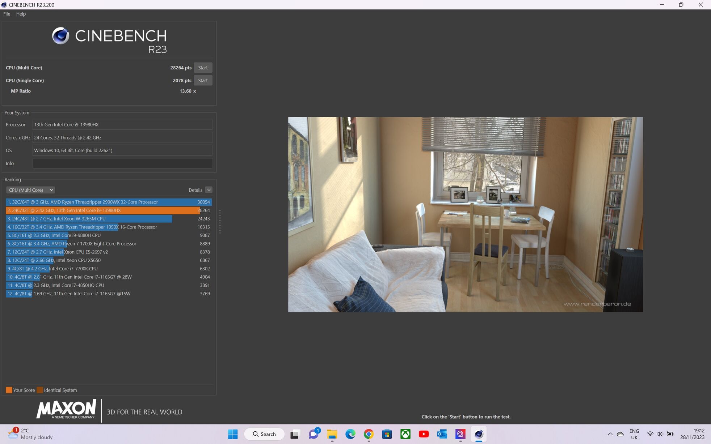Image resolution: width=711 pixels, height=444 pixels.
Task: Start the CPU (Multi Core) test
Action: click(x=203, y=68)
